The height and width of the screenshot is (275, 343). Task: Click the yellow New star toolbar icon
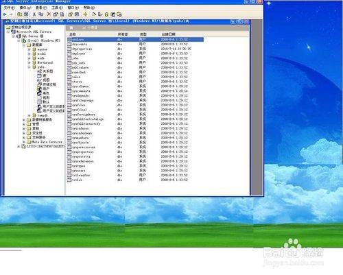pyautogui.click(x=85, y=14)
